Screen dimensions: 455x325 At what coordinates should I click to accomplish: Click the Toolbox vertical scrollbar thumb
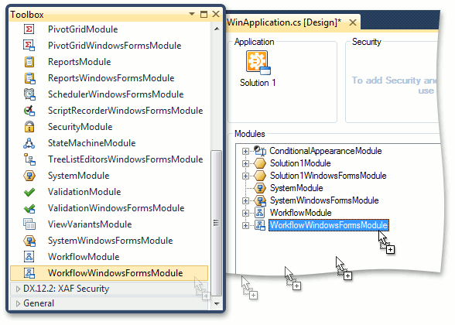tap(216, 223)
